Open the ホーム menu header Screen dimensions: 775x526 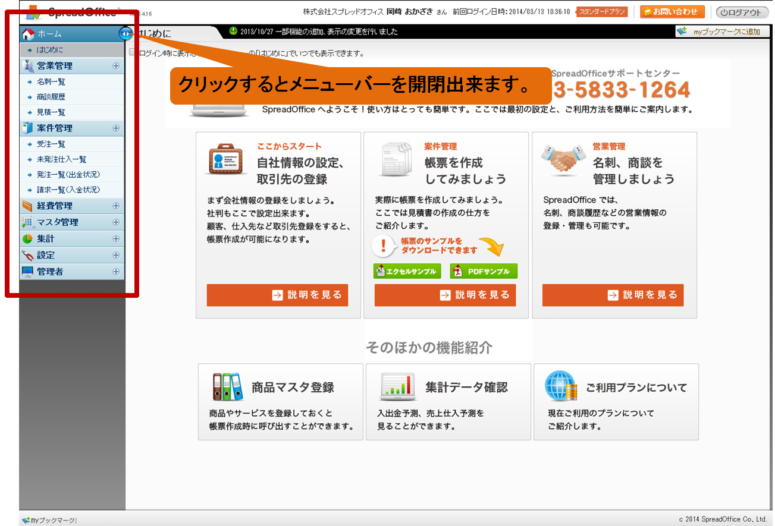71,34
